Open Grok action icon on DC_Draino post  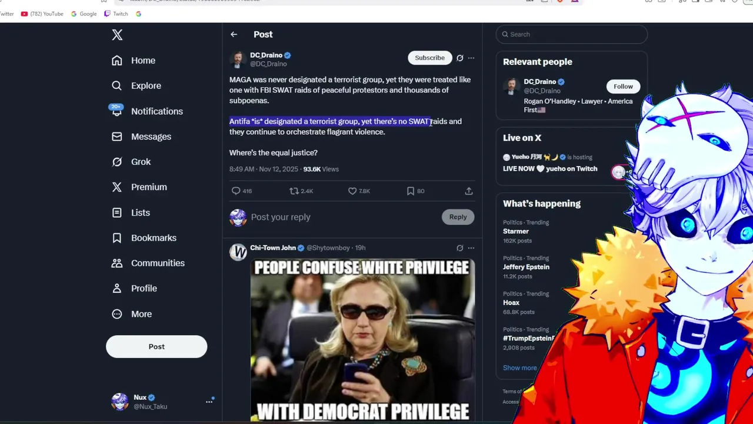[460, 58]
